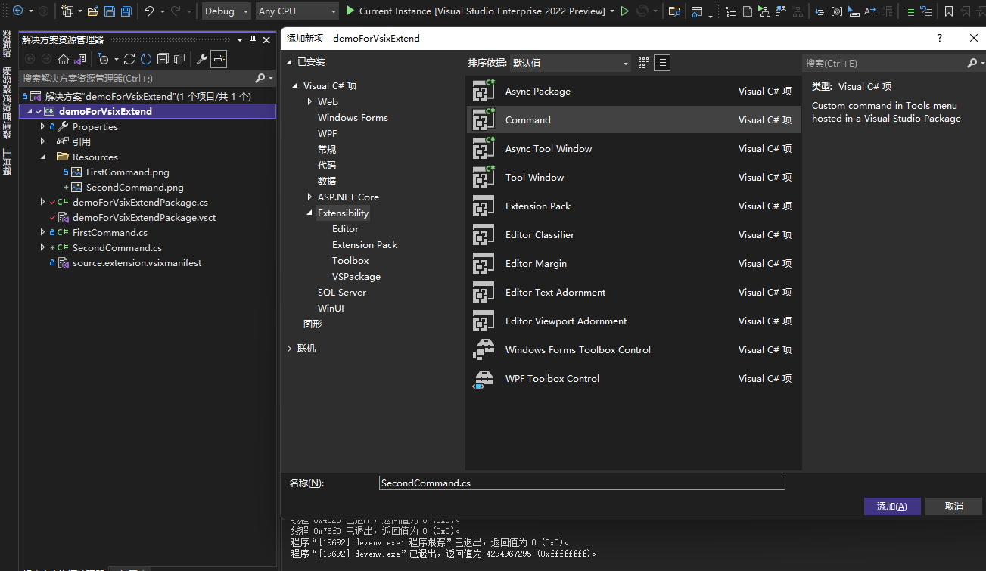This screenshot has height=571, width=986.
Task: Select the Async Package template
Action: 633,91
